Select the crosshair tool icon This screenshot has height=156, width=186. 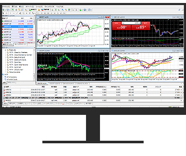click(7, 13)
